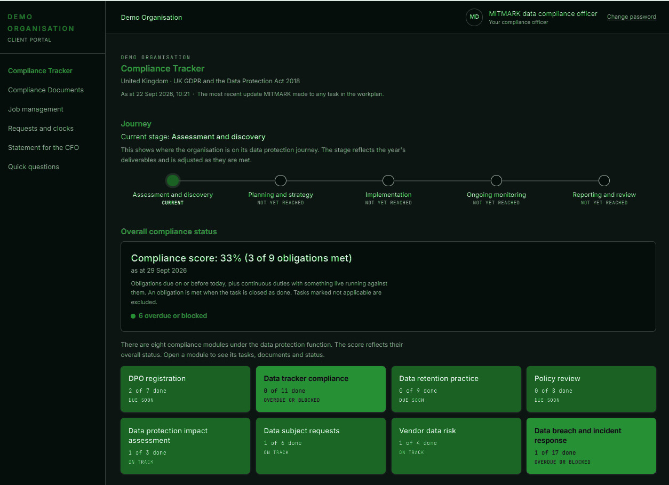Open Statement for the CFO
This screenshot has height=485, width=669.
click(x=44, y=148)
